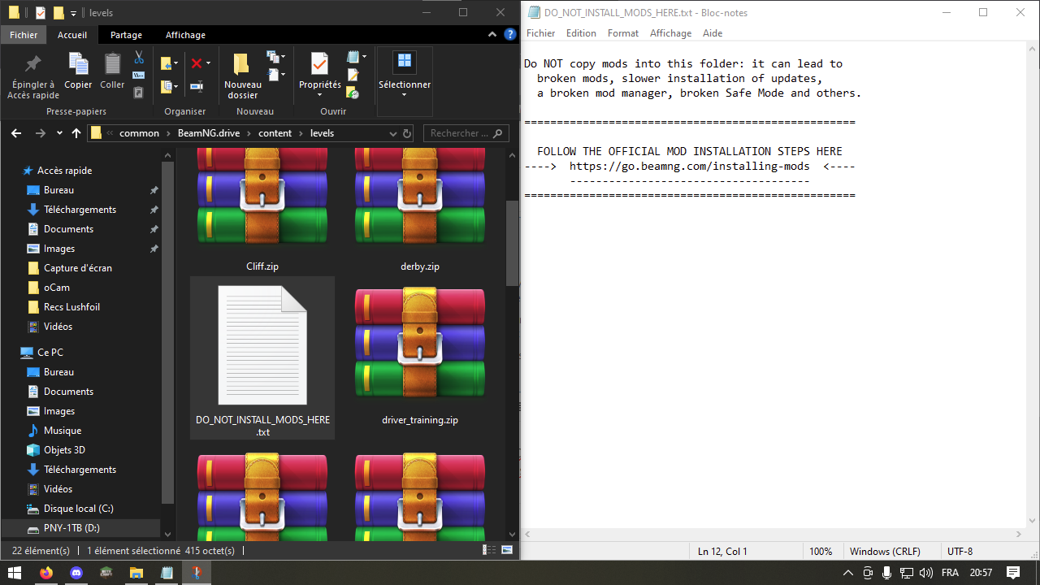The width and height of the screenshot is (1040, 585).
Task: Create a new folder with Nouveau dossier
Action: (242, 76)
